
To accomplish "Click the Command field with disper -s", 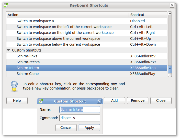I will point(80,118).
